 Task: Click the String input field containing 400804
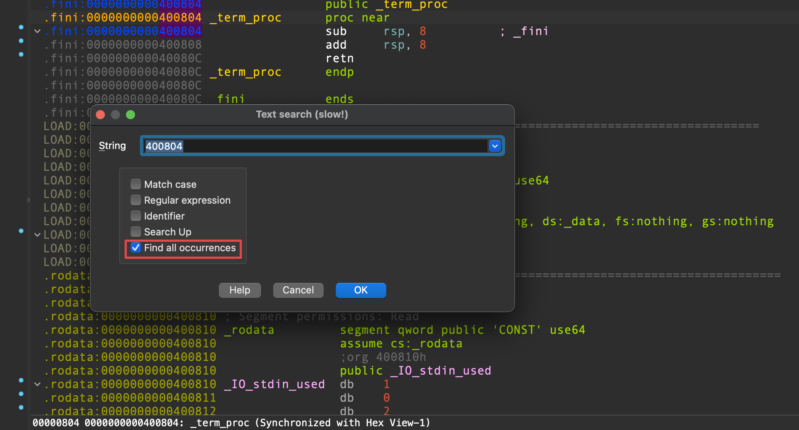click(x=315, y=146)
